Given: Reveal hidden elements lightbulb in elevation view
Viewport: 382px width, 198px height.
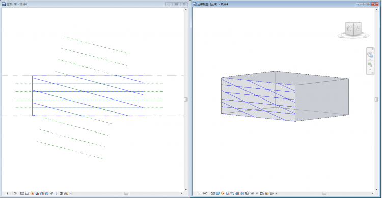Looking at the screenshot, I should coord(56,193).
